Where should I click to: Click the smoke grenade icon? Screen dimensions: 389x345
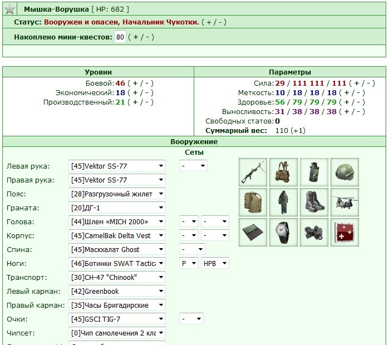coord(314,172)
